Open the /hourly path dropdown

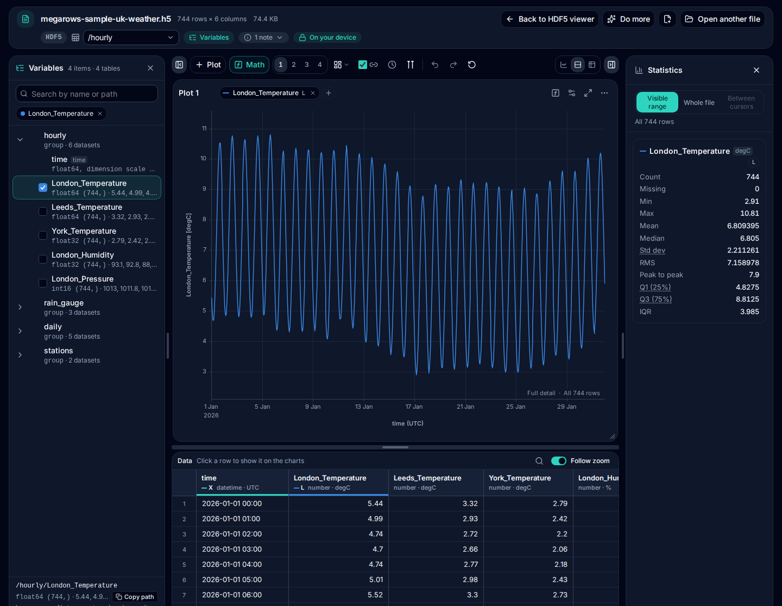(131, 38)
